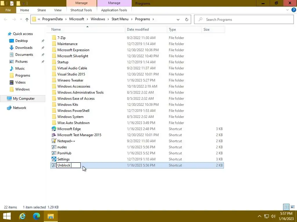Navigate to Microsoft in the address breadcrumb
297x222 pixels.
coord(77,19)
